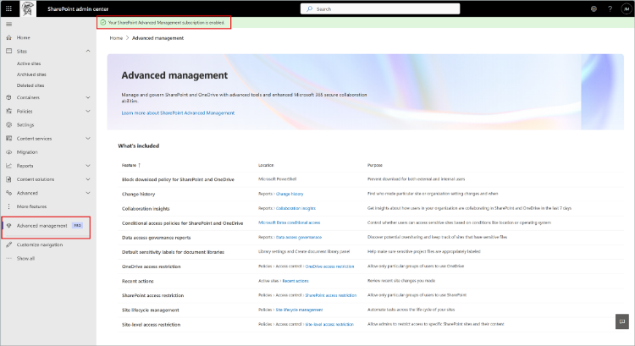635x346 pixels.
Task: Click the Advanced icon in sidebar
Action: pyautogui.click(x=9, y=193)
